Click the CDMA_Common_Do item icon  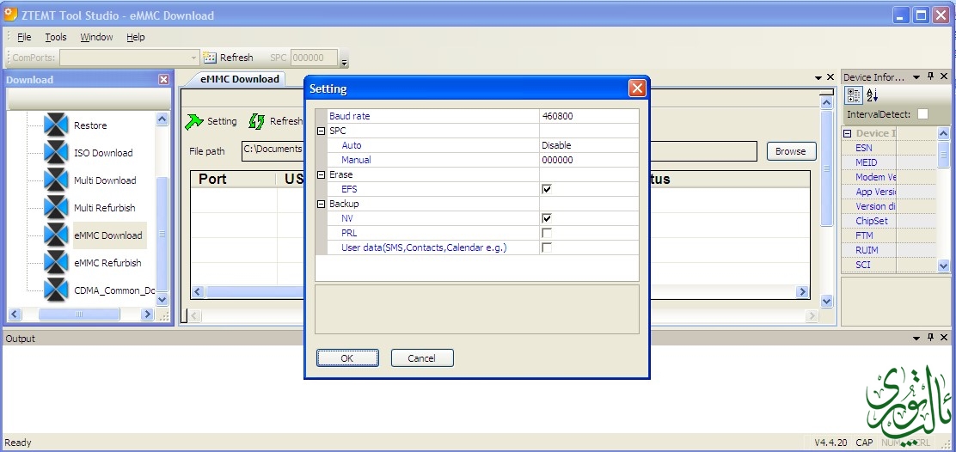point(56,290)
